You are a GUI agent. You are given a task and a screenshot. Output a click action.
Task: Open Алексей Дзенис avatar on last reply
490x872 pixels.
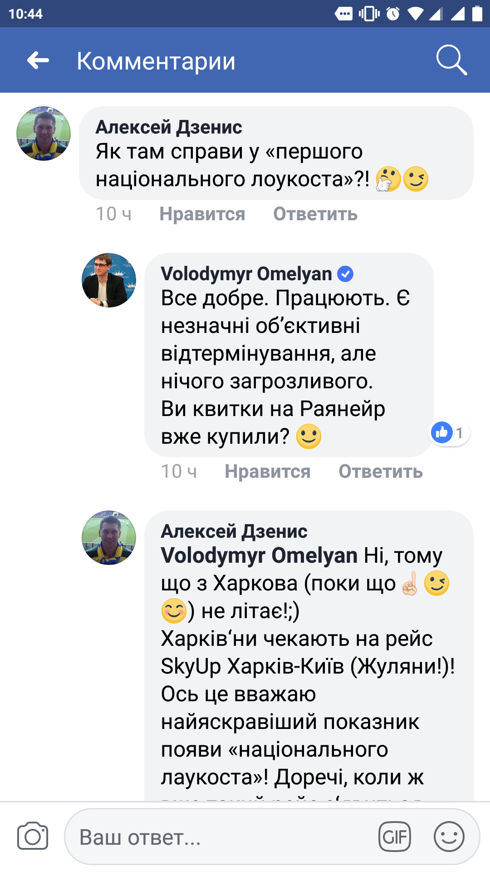click(x=109, y=538)
